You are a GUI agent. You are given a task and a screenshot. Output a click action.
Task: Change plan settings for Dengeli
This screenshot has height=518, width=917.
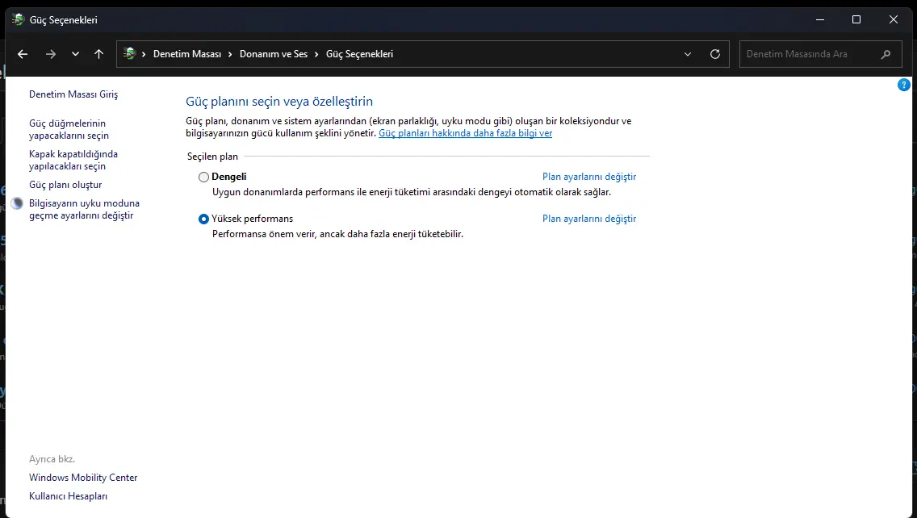tap(589, 177)
